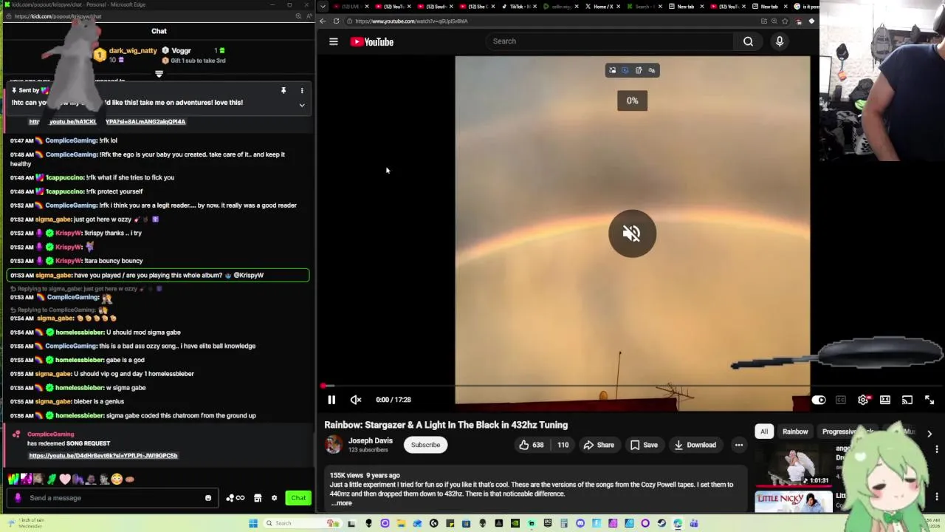Open the Windows Start button
This screenshot has width=945, height=532.
253,523
